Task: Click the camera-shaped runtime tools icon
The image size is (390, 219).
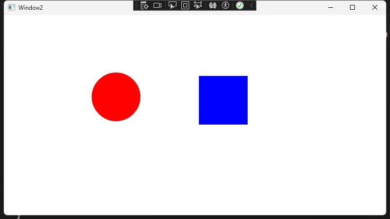Action: pos(157,5)
